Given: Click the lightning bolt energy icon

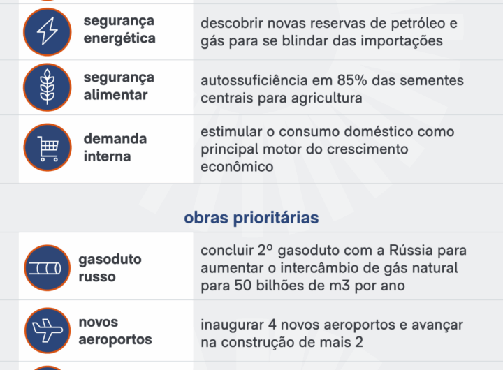Looking at the screenshot, I should 48,32.
